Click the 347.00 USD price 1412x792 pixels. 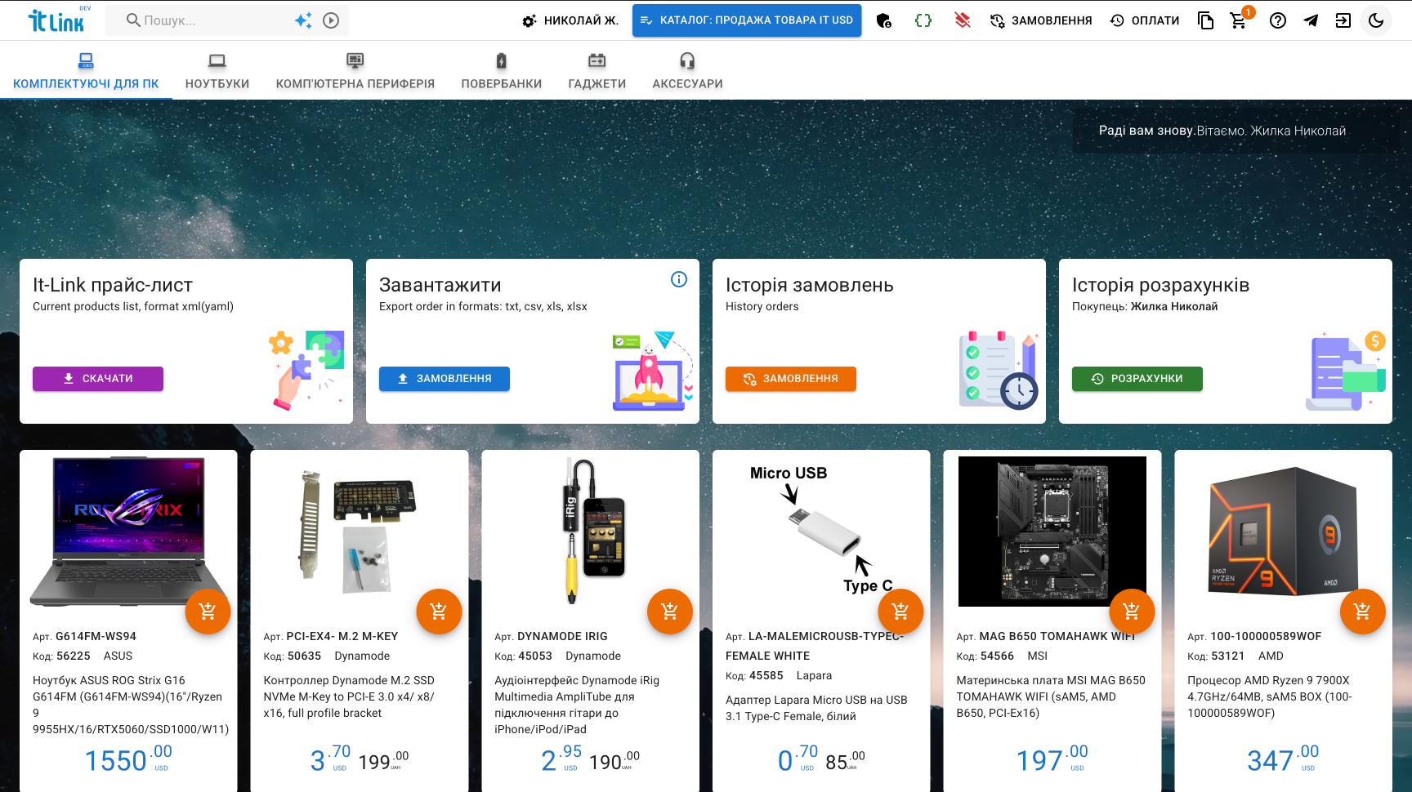(x=1283, y=760)
